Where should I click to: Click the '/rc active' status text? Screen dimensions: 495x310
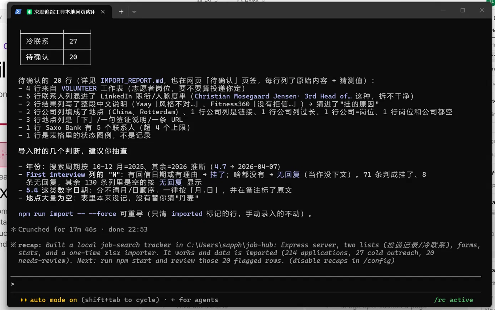(x=454, y=300)
